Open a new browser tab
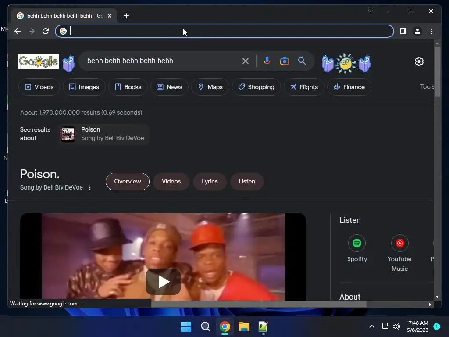Screen dimensions: 449x337 126,16
